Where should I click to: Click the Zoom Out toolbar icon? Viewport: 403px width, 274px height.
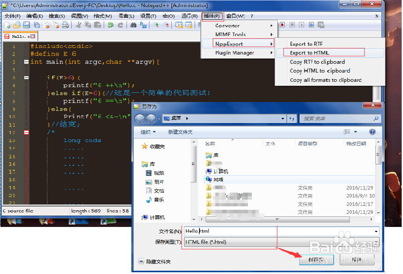click(166, 25)
